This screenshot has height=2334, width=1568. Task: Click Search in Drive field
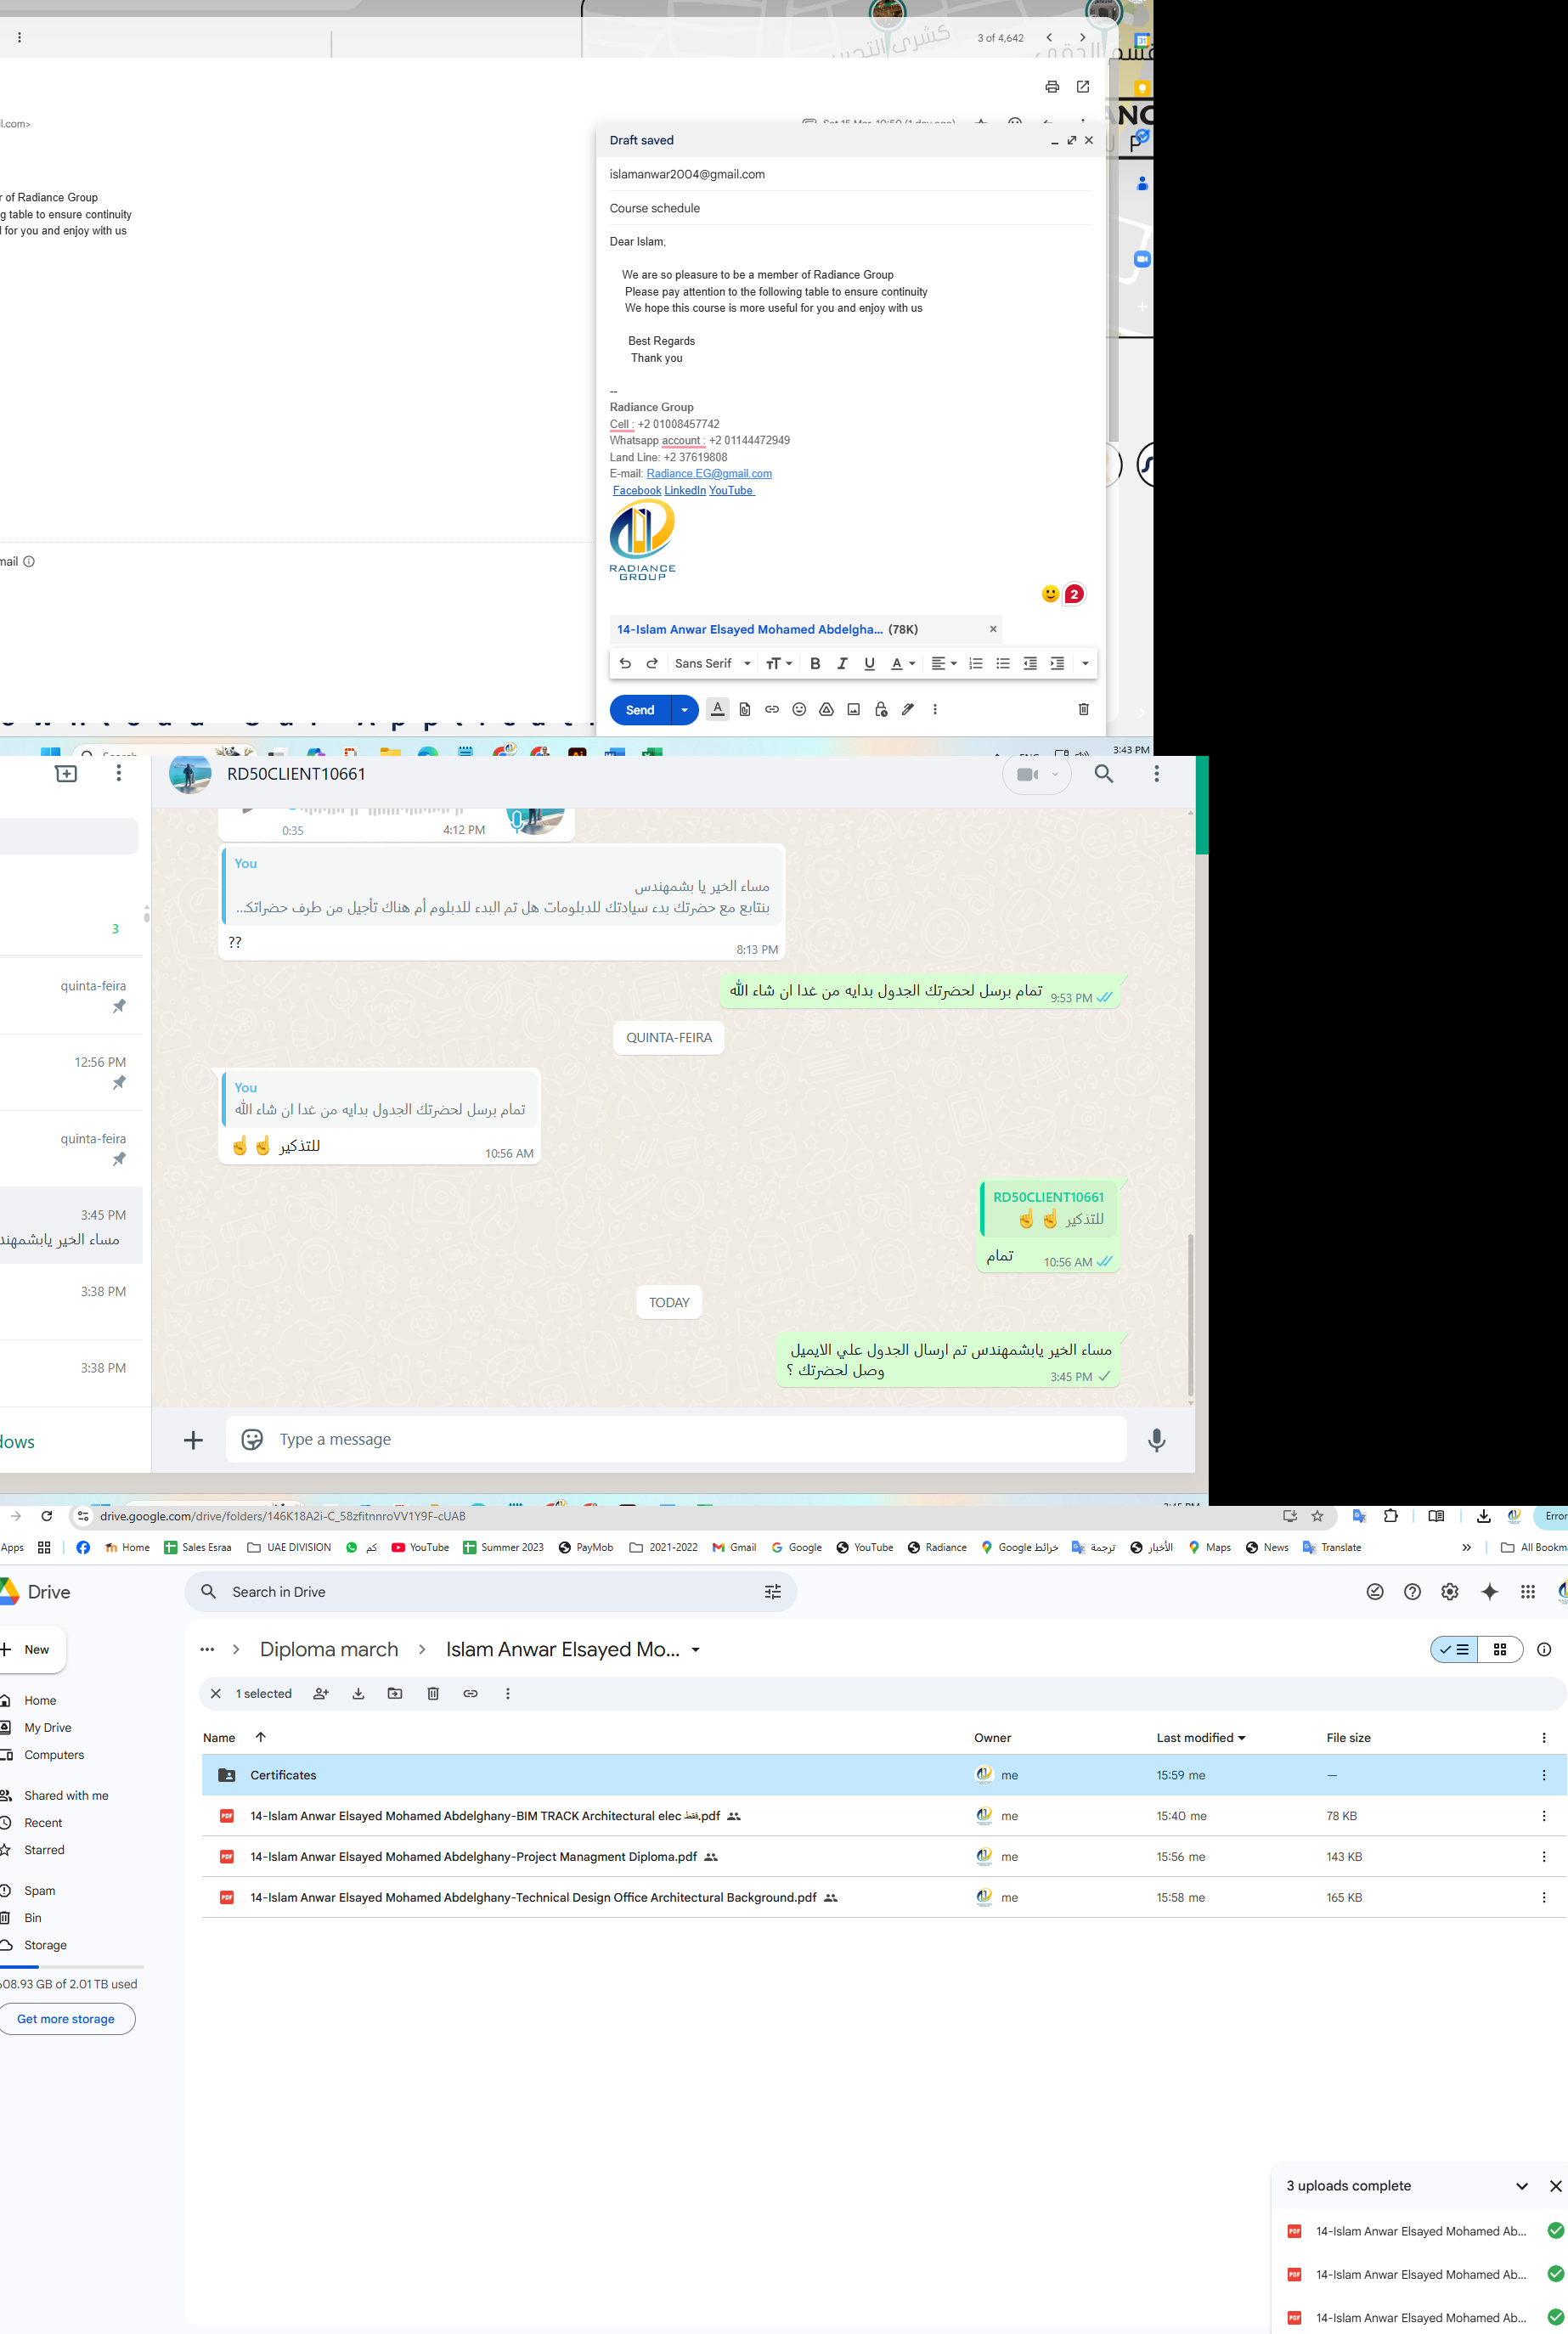(490, 1592)
